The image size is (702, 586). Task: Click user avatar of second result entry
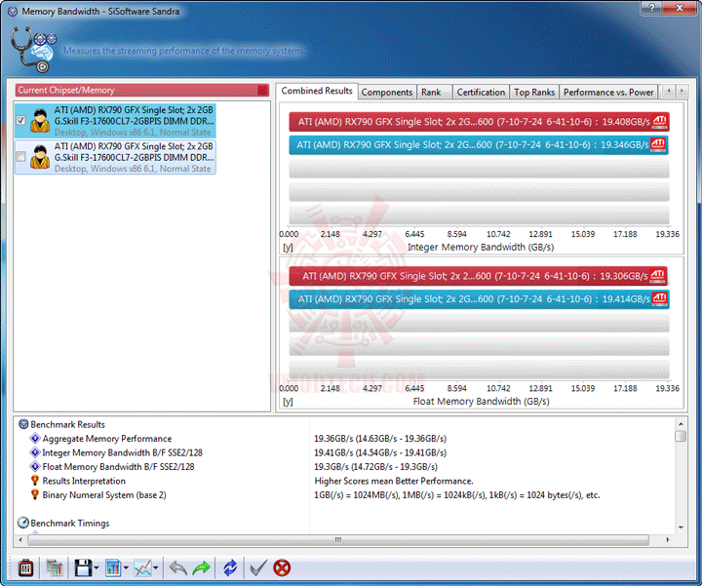pos(40,157)
